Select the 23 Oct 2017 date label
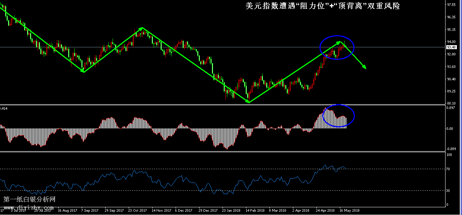 click(137, 211)
